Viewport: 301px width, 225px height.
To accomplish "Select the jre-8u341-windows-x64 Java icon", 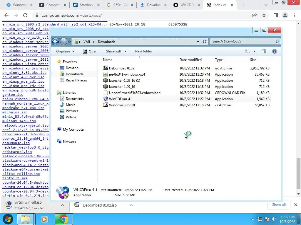I will click(x=106, y=74).
